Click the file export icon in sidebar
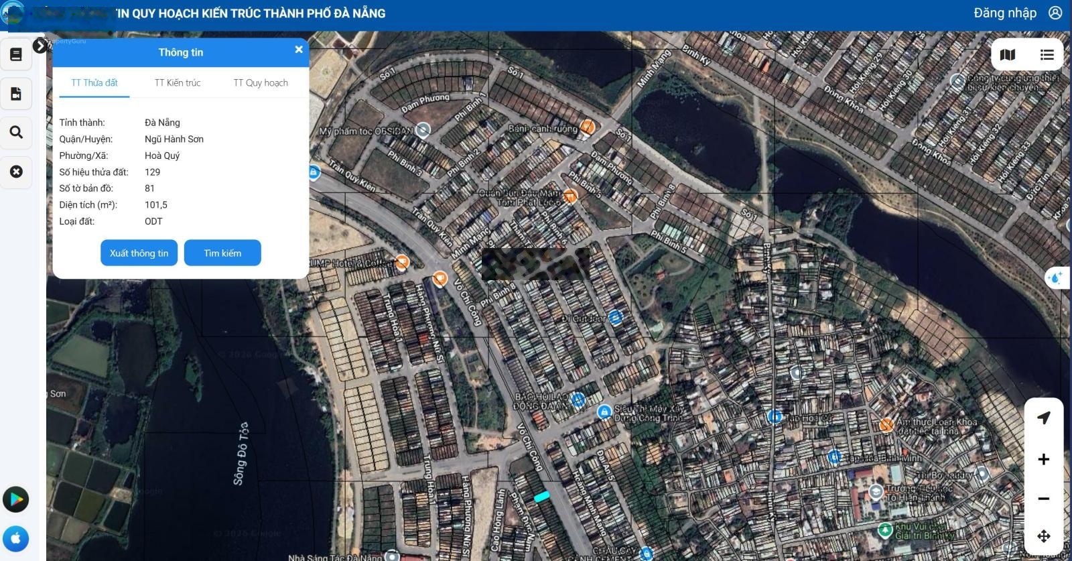 [x=16, y=94]
